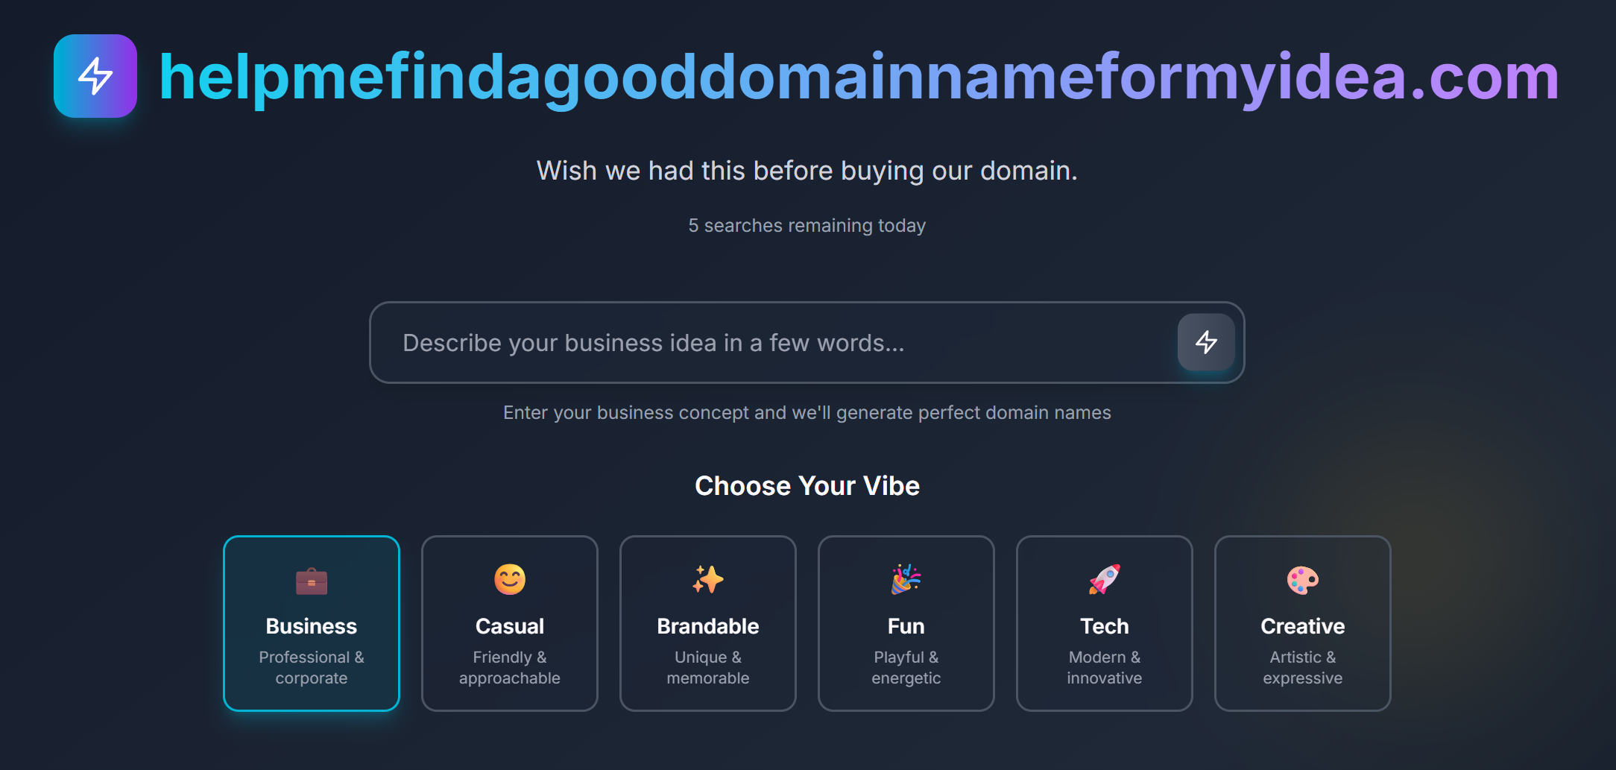The width and height of the screenshot is (1616, 770).
Task: Click the rocket icon for Tech
Action: tap(1105, 579)
